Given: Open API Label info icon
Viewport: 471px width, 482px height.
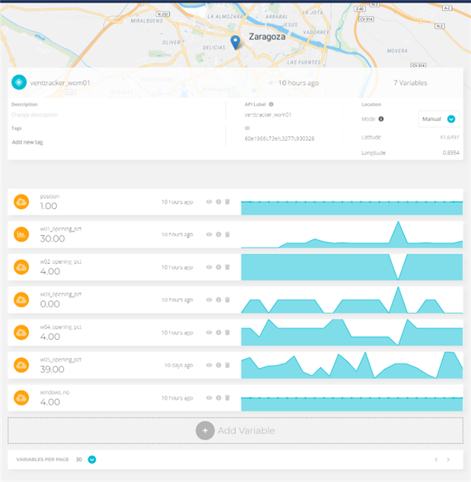Looking at the screenshot, I should click(271, 104).
